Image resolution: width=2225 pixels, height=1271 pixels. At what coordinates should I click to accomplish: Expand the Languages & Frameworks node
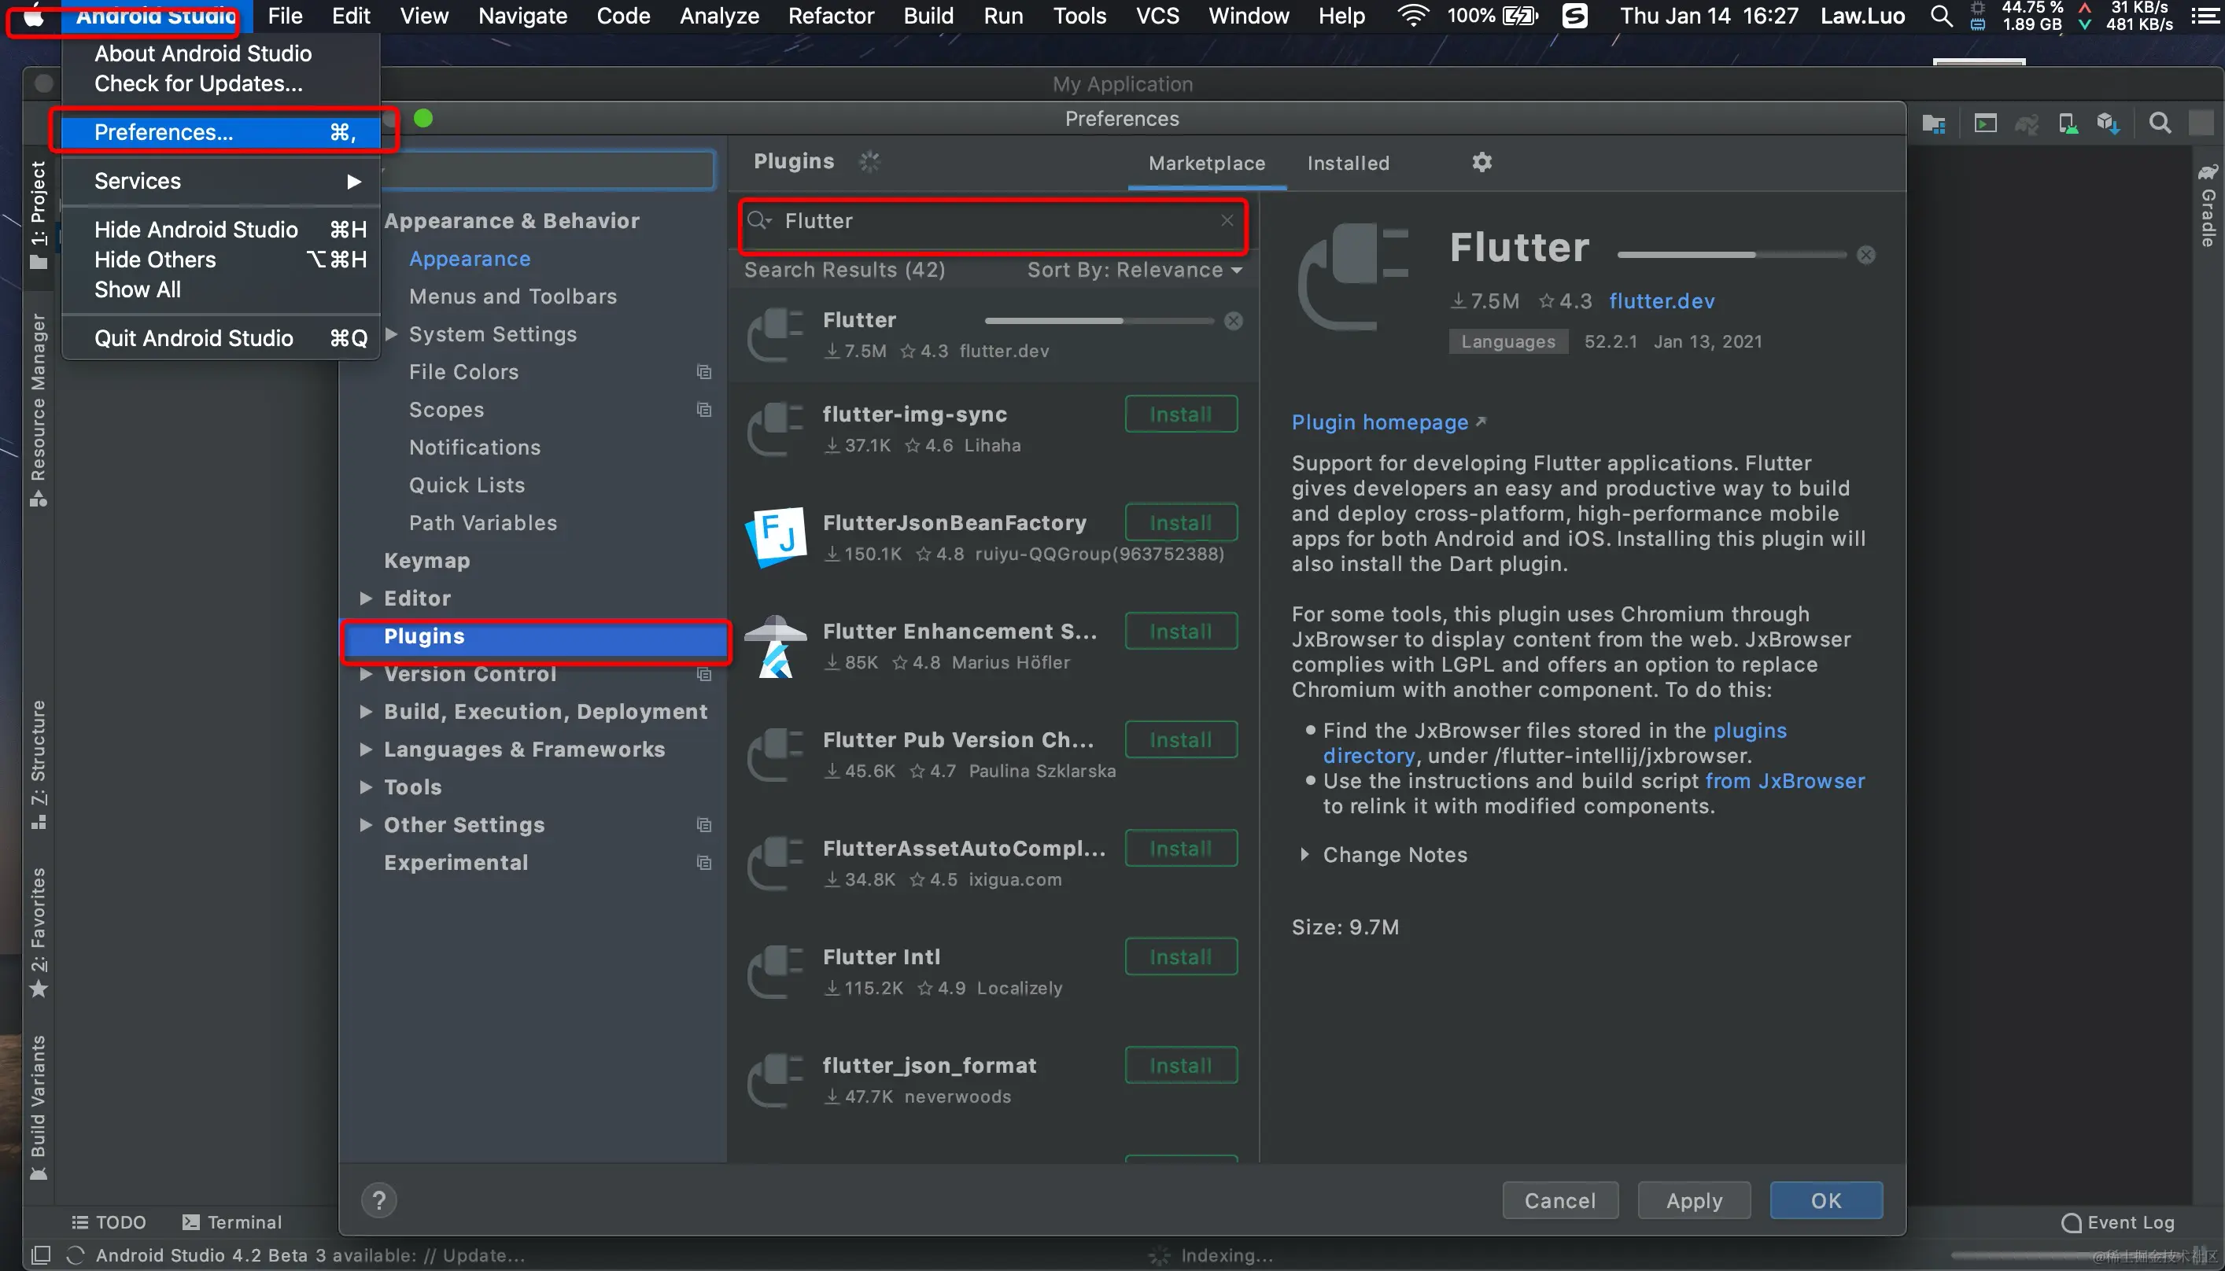tap(366, 750)
